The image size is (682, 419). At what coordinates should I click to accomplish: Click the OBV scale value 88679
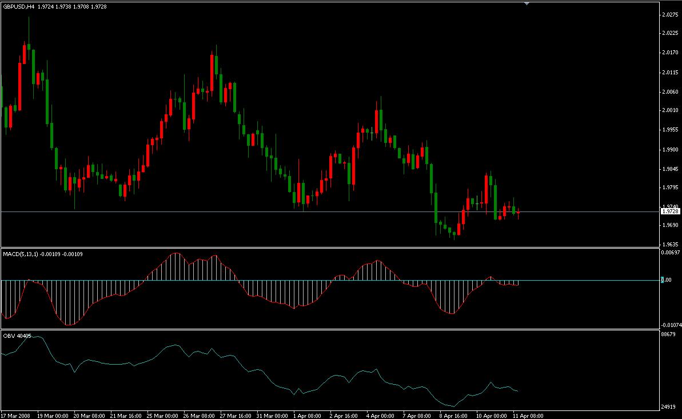(x=668, y=334)
